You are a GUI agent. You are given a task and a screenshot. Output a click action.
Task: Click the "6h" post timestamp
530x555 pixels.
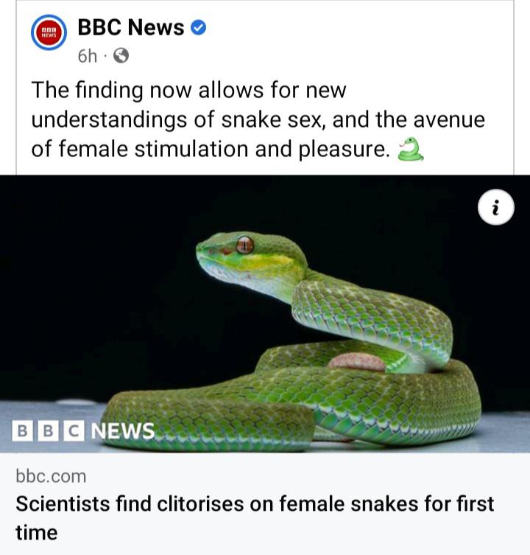88,56
